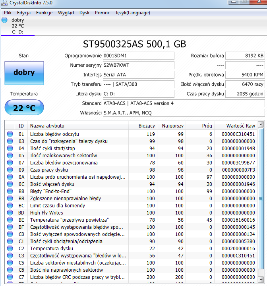Image resolution: width=267 pixels, height=286 pixels.
Task: Click the Litera dysku field C: D:
Action: pyautogui.click(x=139, y=94)
